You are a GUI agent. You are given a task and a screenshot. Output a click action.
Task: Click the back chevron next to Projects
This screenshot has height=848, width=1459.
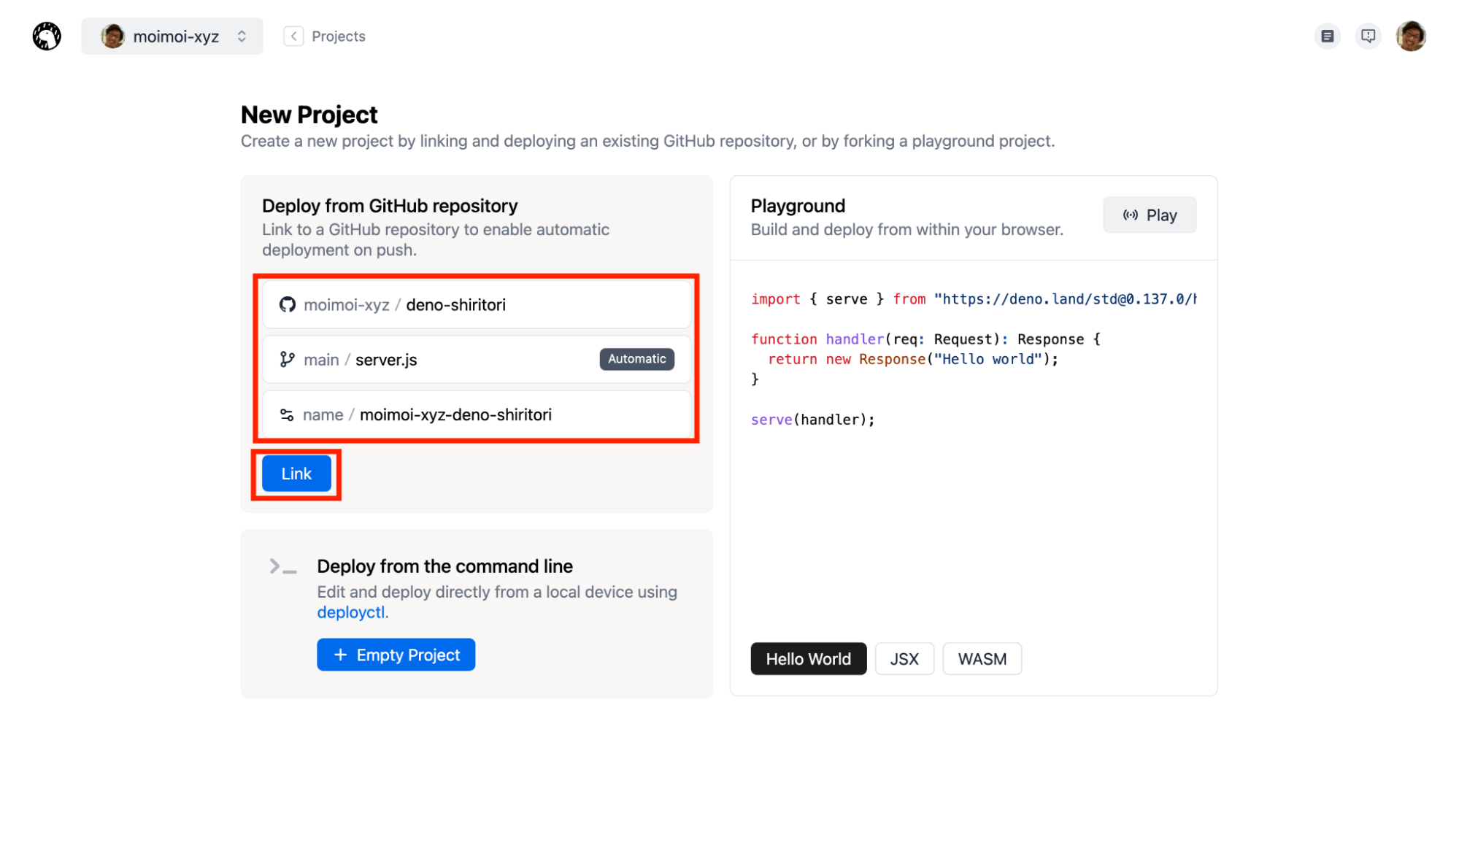click(293, 36)
